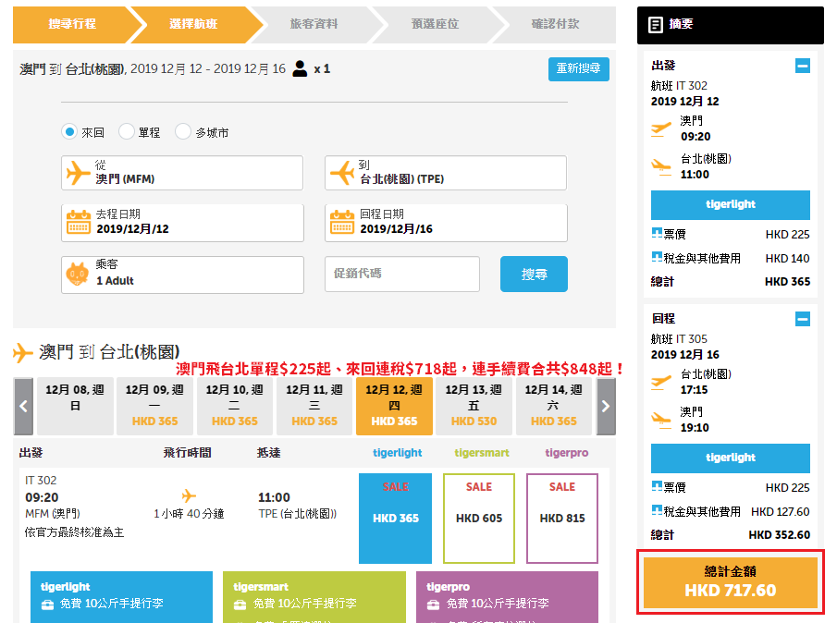Select 12月 12 週四 HKD 365 date
This screenshot has height=623, width=837.
point(395,407)
